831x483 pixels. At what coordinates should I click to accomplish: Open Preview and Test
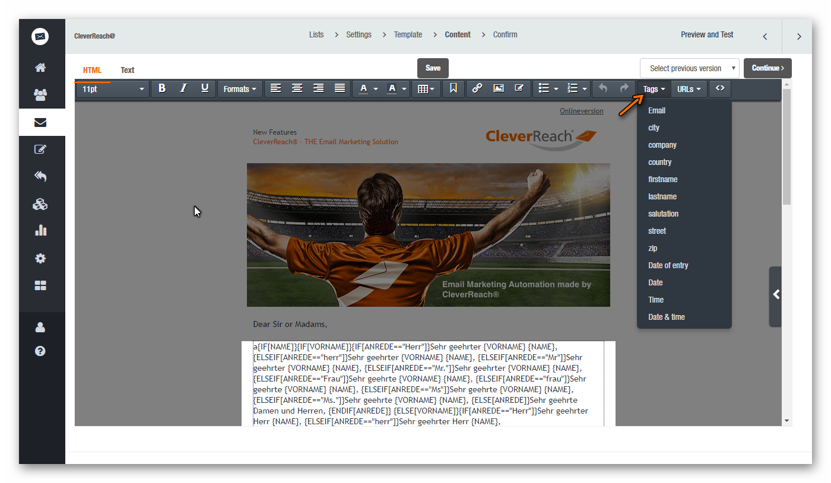pos(707,35)
